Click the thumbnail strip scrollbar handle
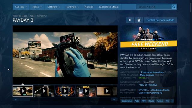The height and width of the screenshot is (108, 192). [x=25, y=99]
